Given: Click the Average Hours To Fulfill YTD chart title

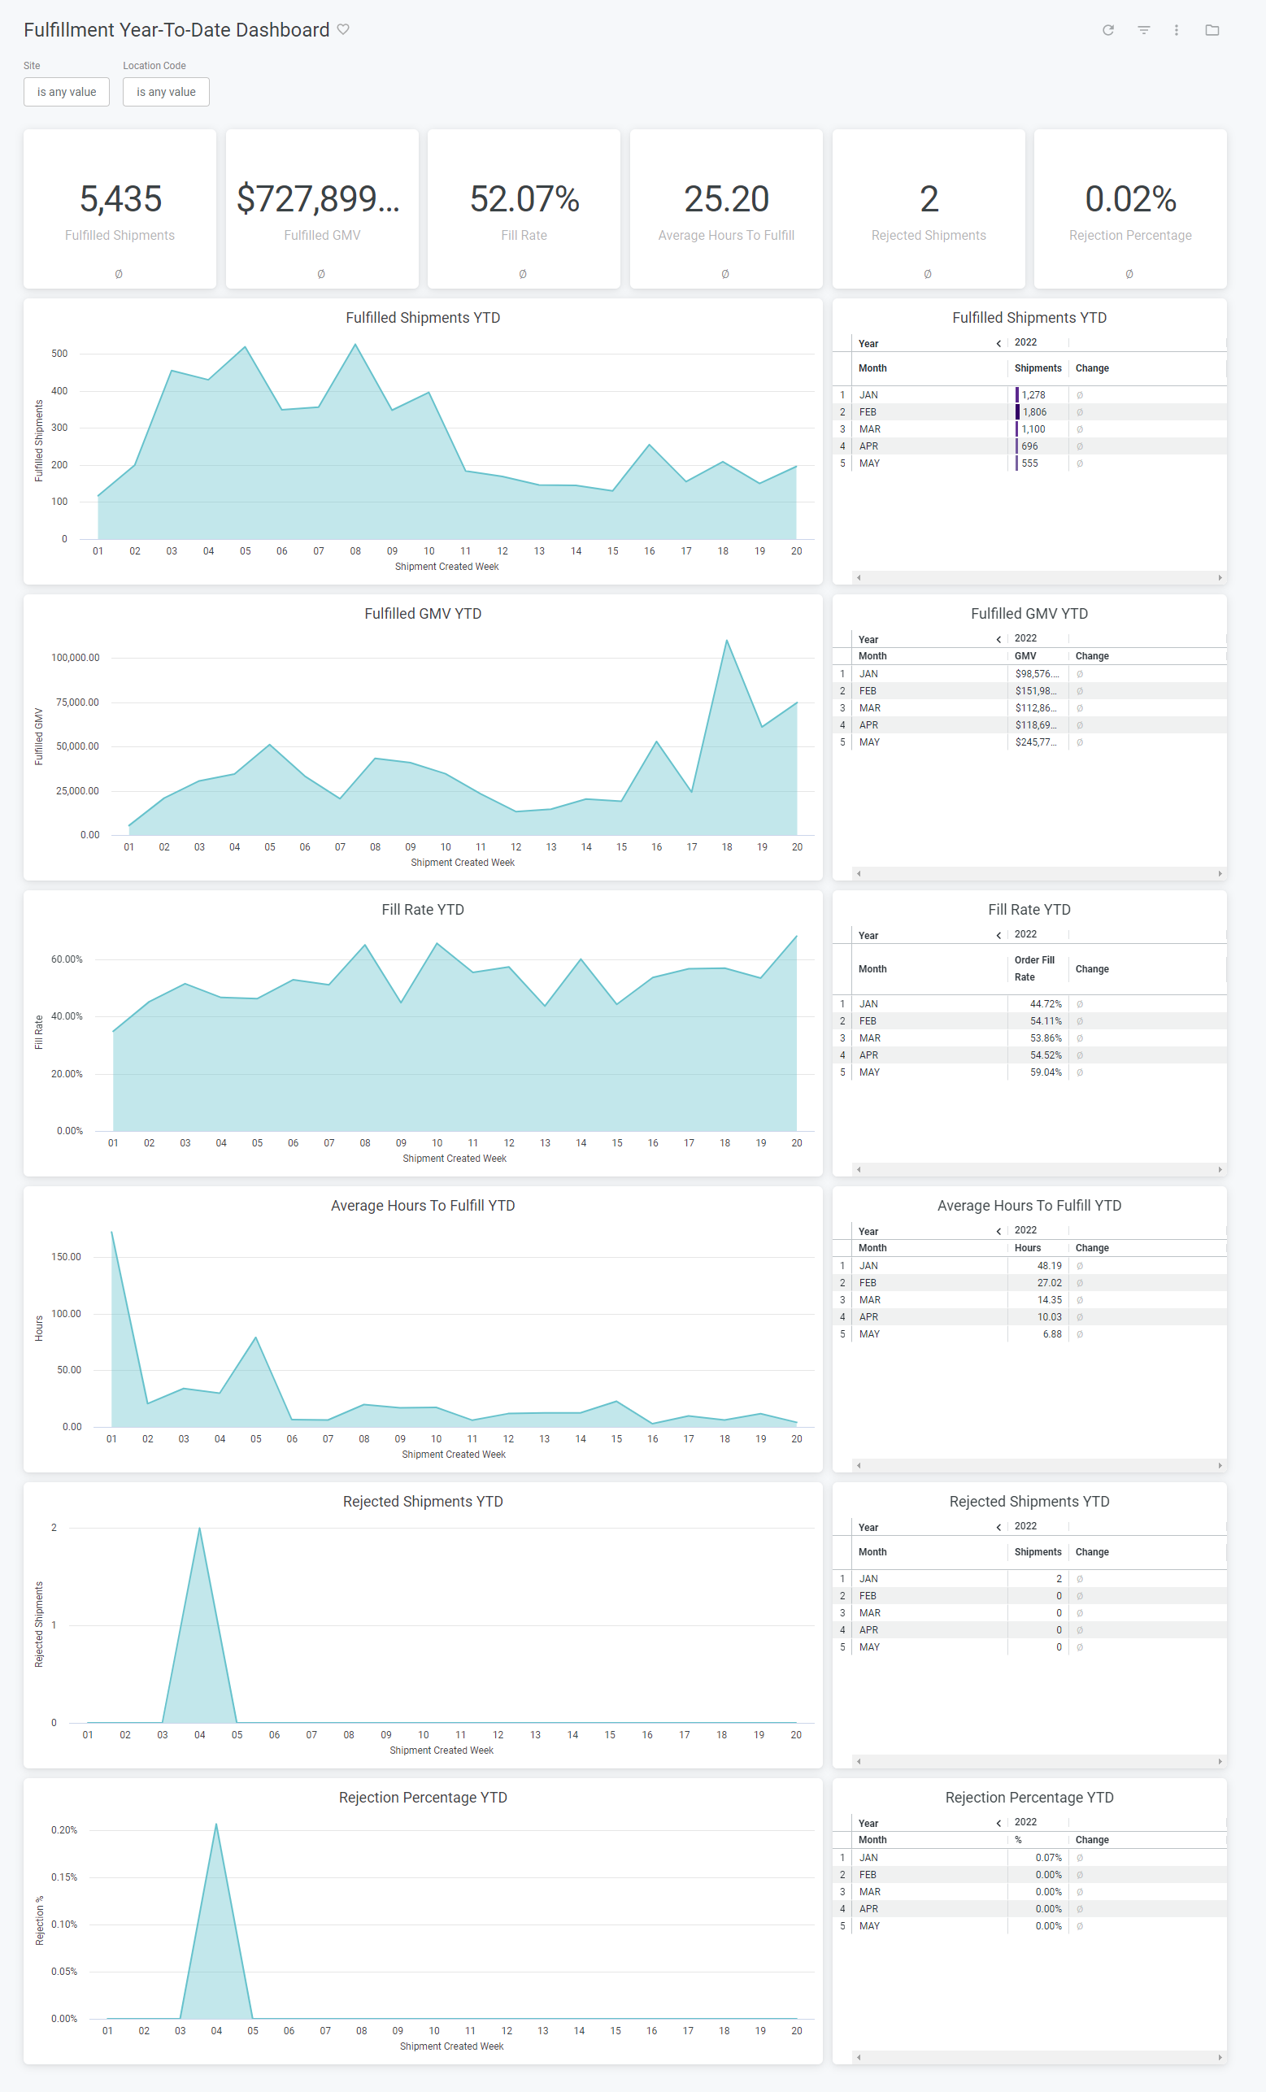Looking at the screenshot, I should coord(423,1207).
